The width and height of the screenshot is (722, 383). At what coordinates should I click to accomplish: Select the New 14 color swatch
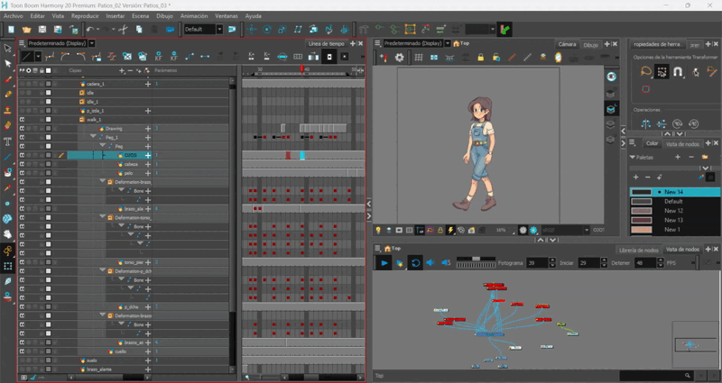(x=643, y=192)
